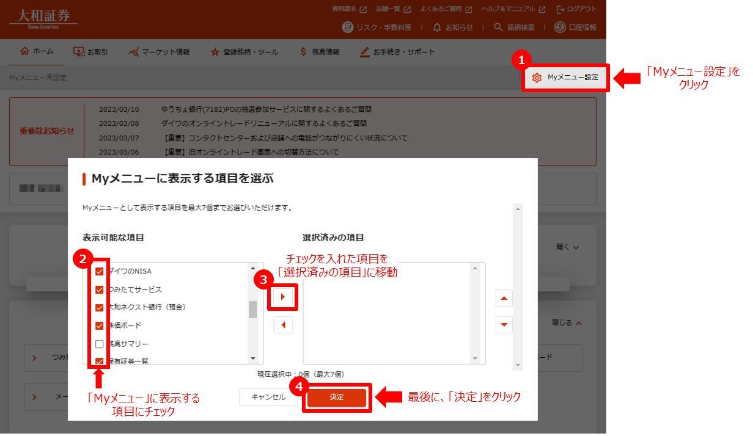Open ヘルプ&マニュアル link
Image resolution: width=753 pixels, height=436 pixels.
point(513,9)
